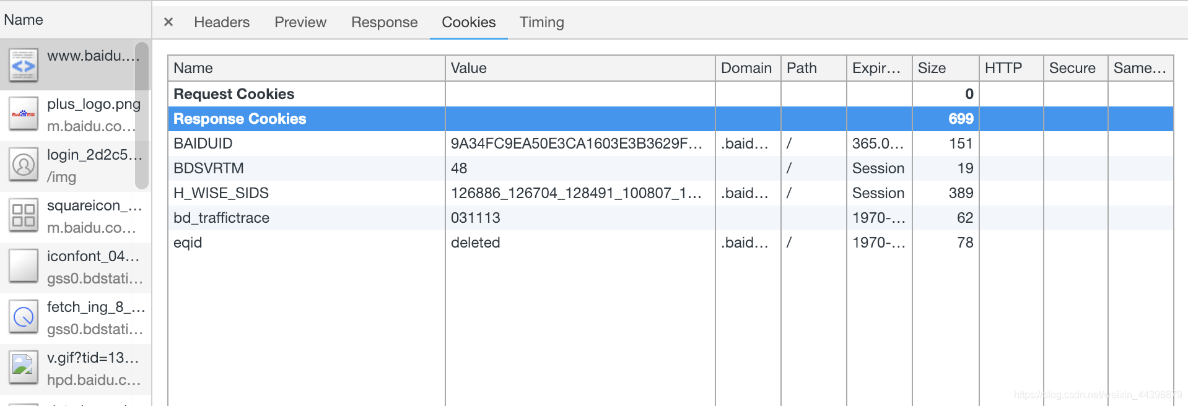Select the Response Cookies group row

[671, 119]
